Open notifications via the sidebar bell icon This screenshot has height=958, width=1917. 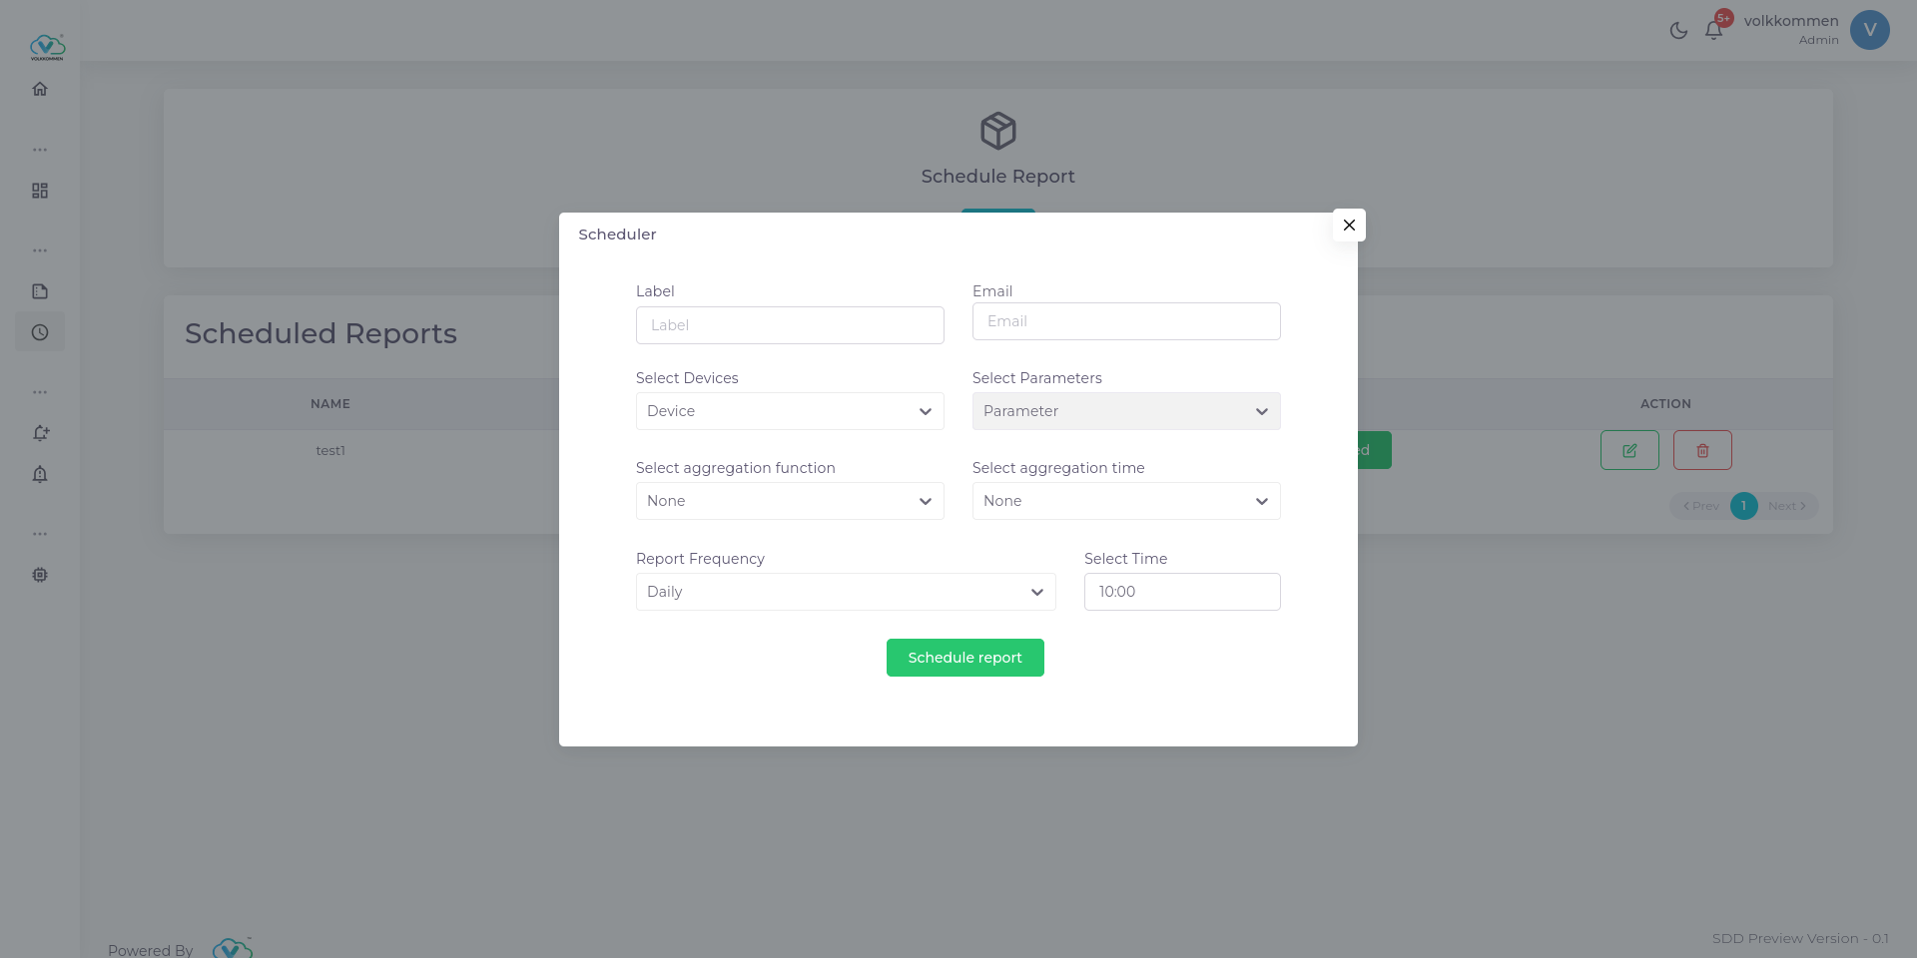pyautogui.click(x=40, y=474)
